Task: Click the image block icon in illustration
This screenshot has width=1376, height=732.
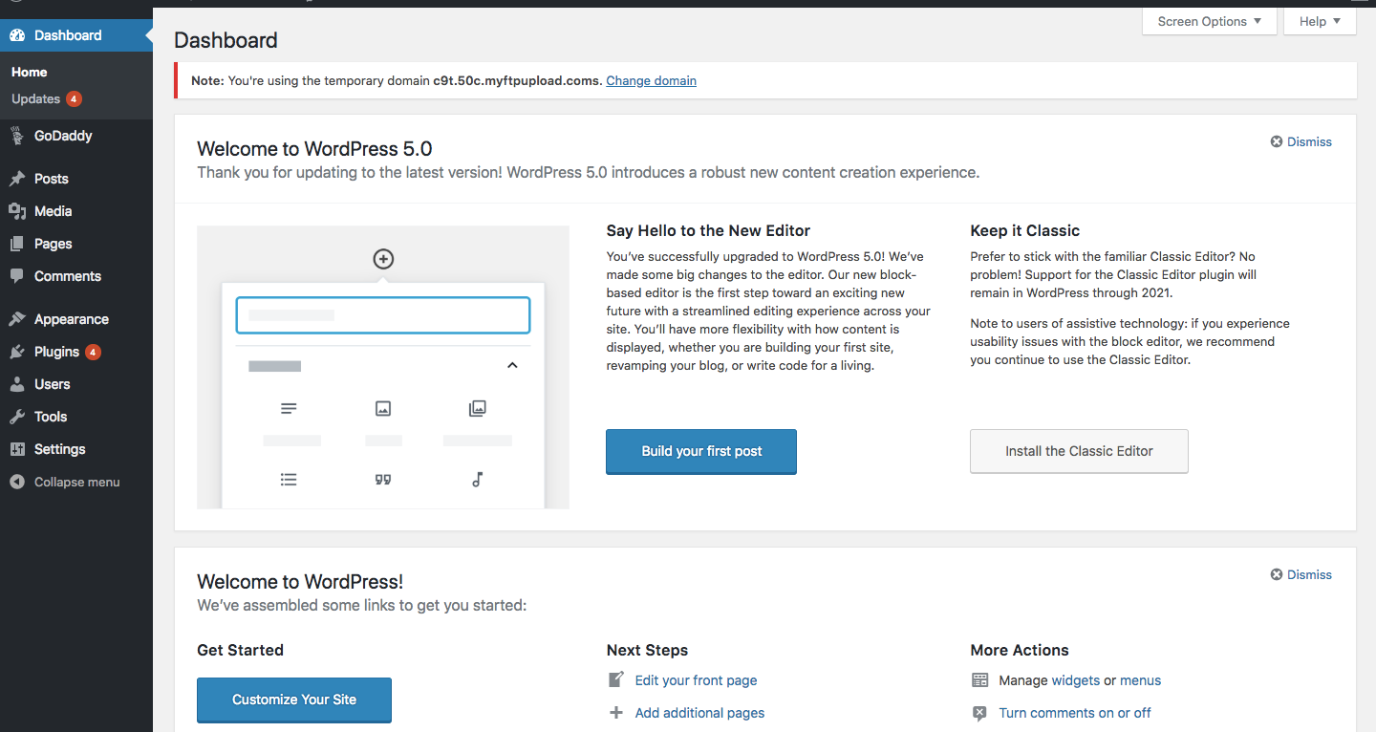Action: tap(383, 408)
